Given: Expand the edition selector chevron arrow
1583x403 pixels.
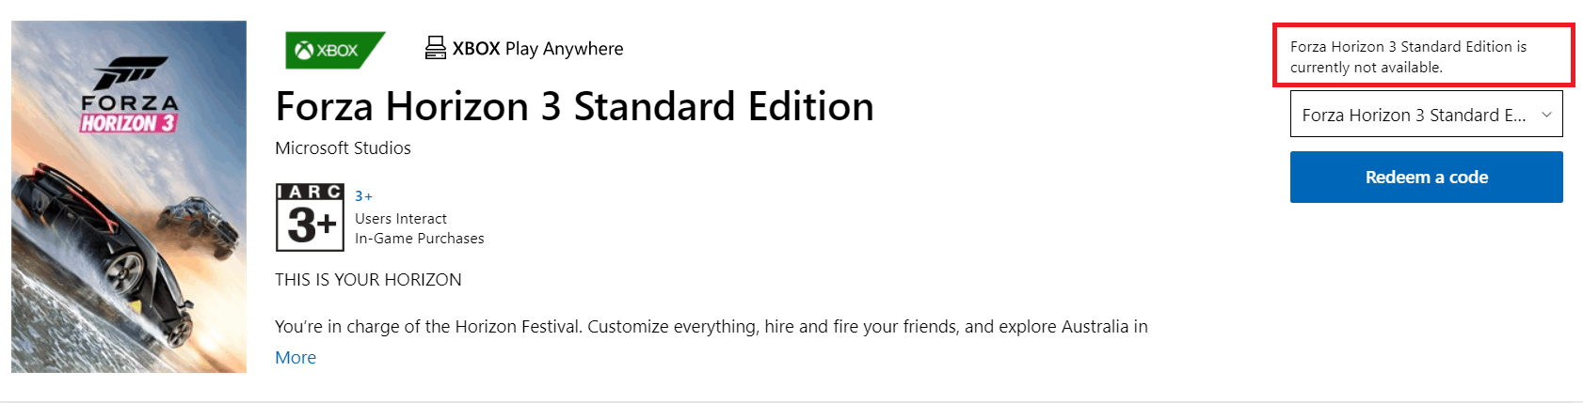Looking at the screenshot, I should click(x=1546, y=115).
